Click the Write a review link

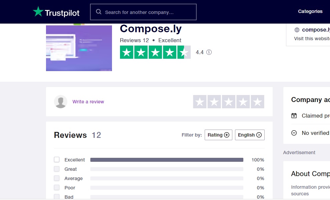tap(88, 102)
